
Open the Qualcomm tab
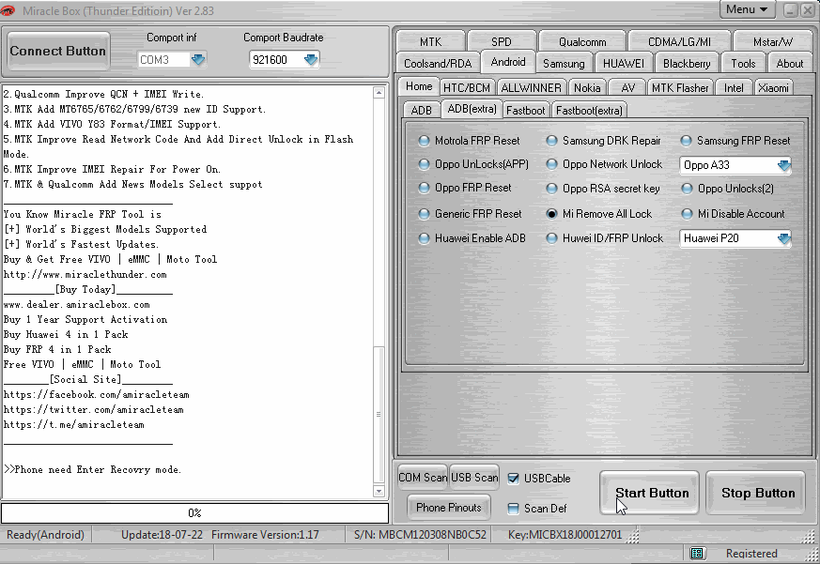click(582, 42)
